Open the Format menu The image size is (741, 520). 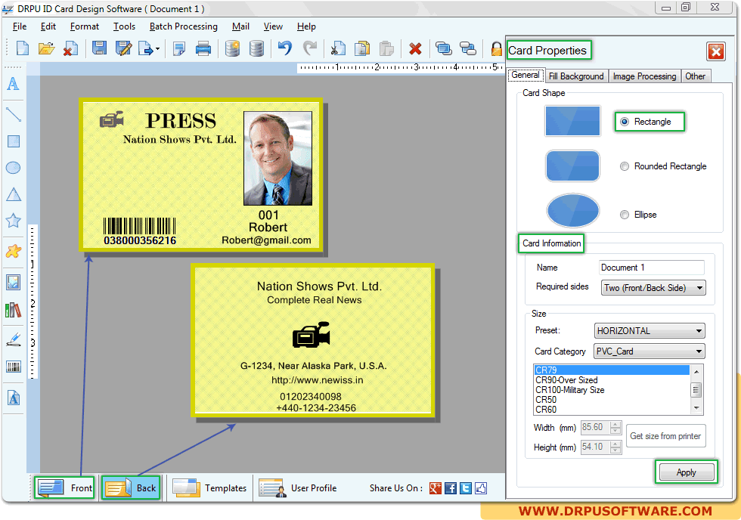(85, 26)
